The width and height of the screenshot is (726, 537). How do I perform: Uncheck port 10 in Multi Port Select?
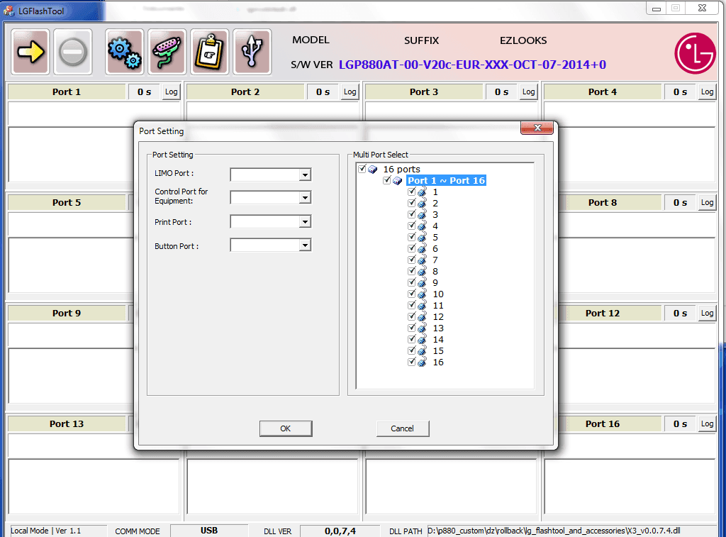(x=412, y=294)
